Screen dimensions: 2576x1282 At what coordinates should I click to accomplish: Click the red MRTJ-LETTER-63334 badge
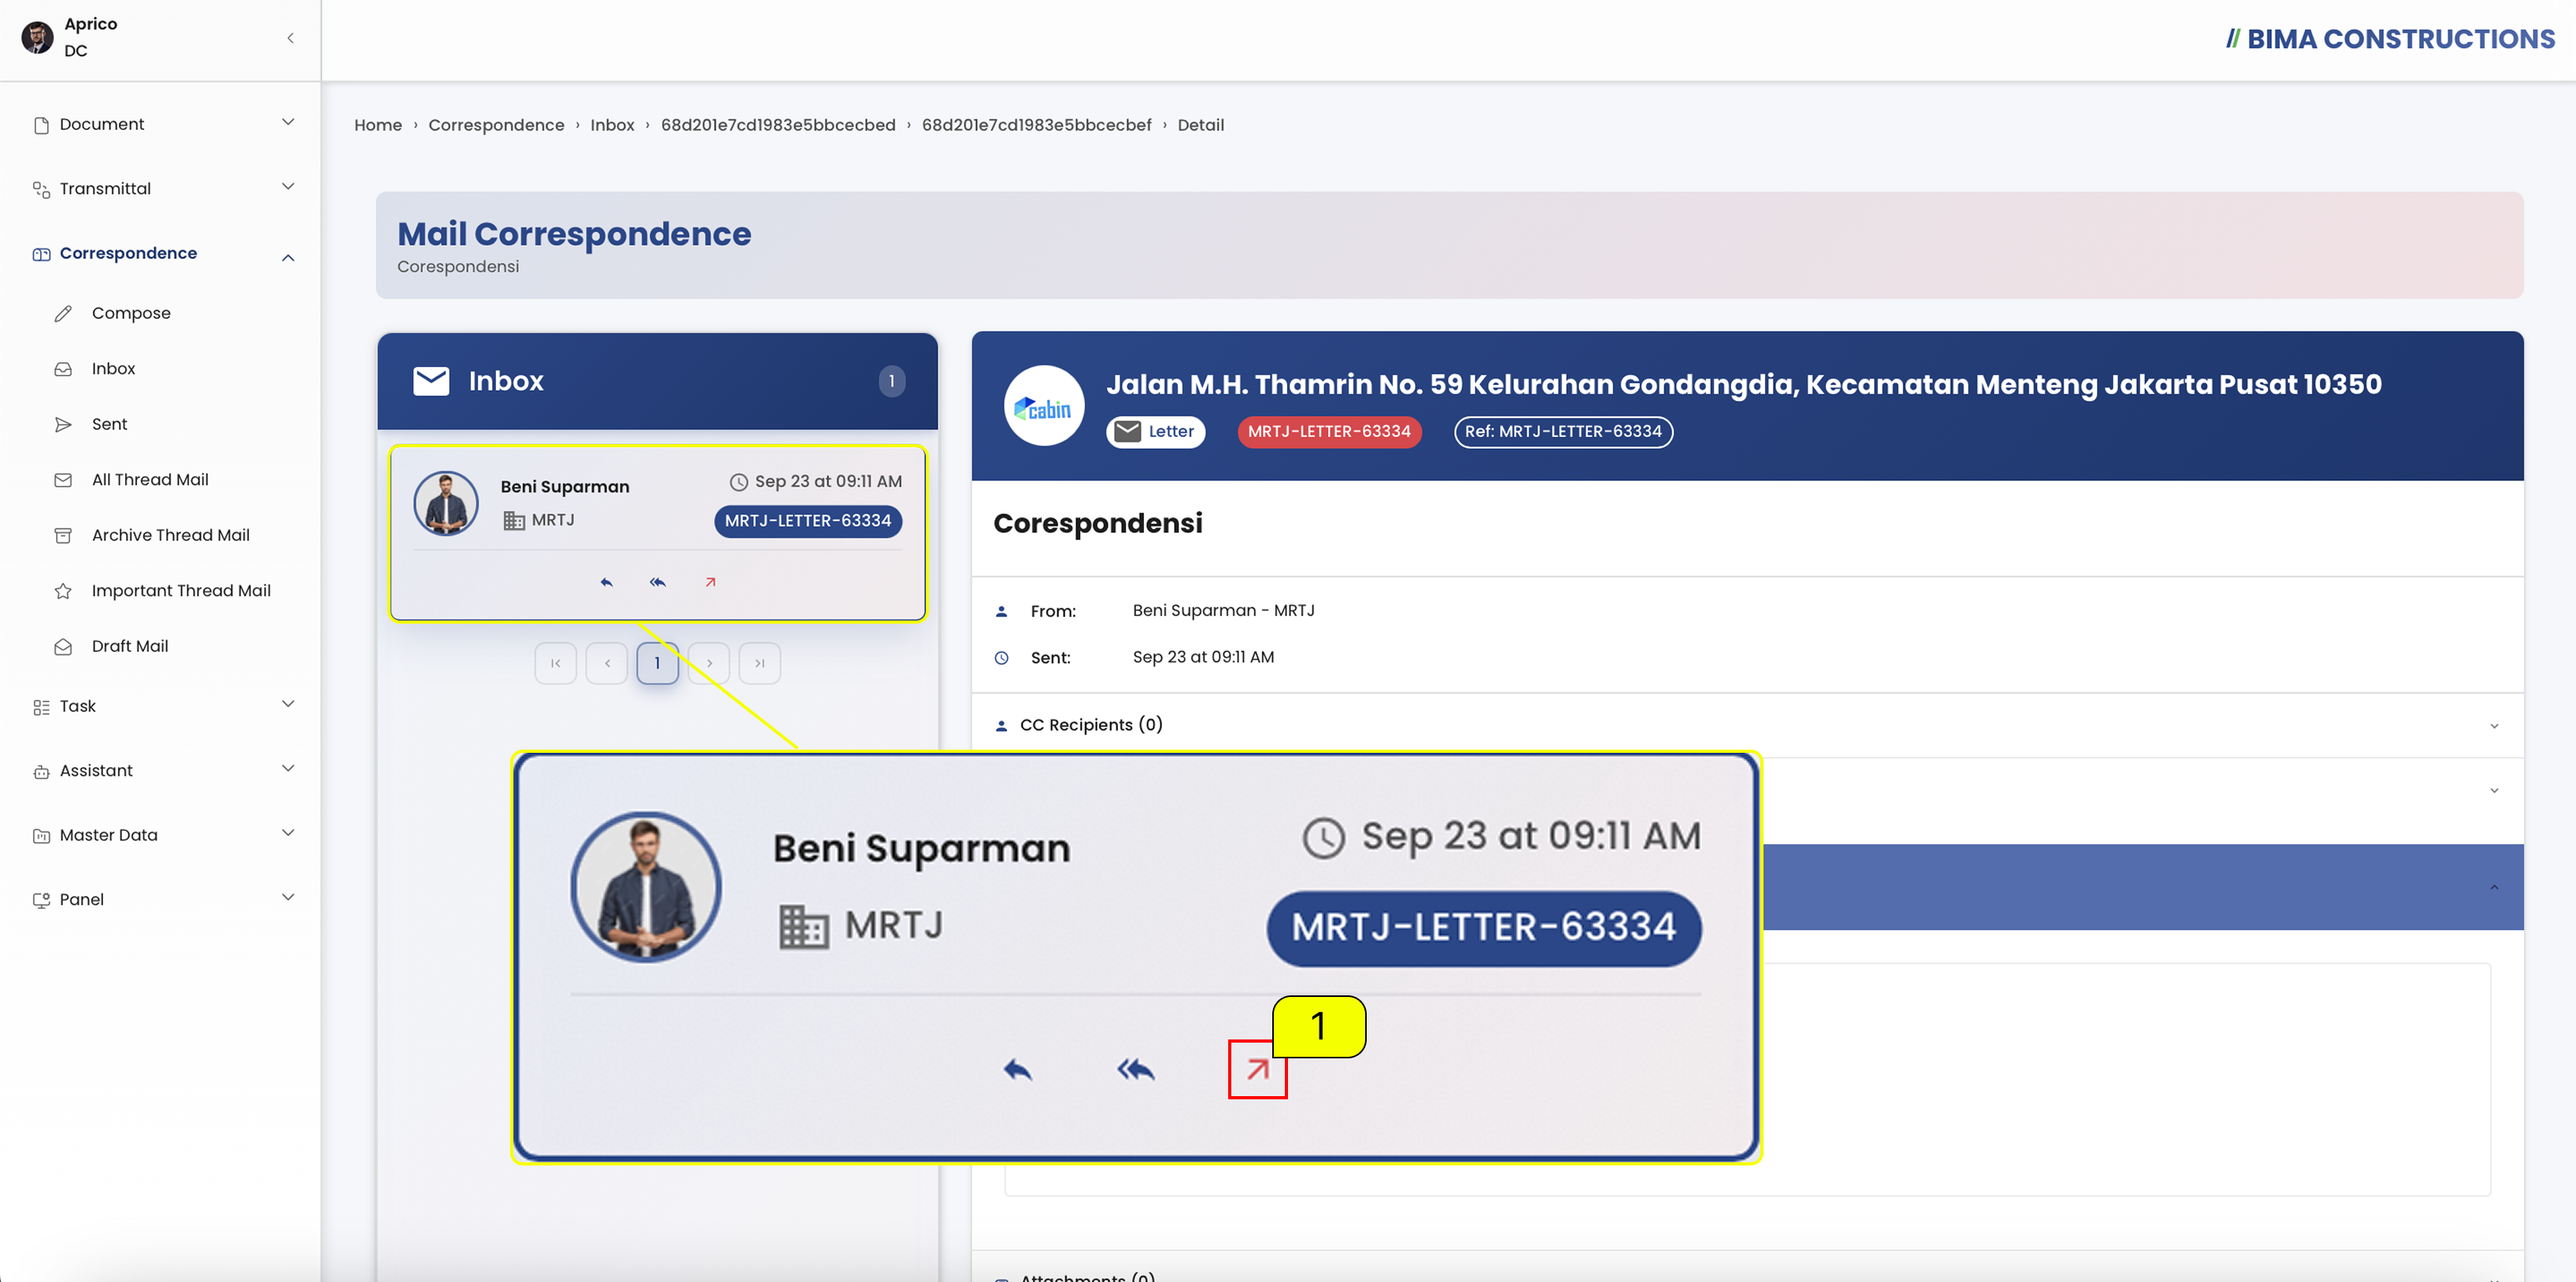point(1328,432)
